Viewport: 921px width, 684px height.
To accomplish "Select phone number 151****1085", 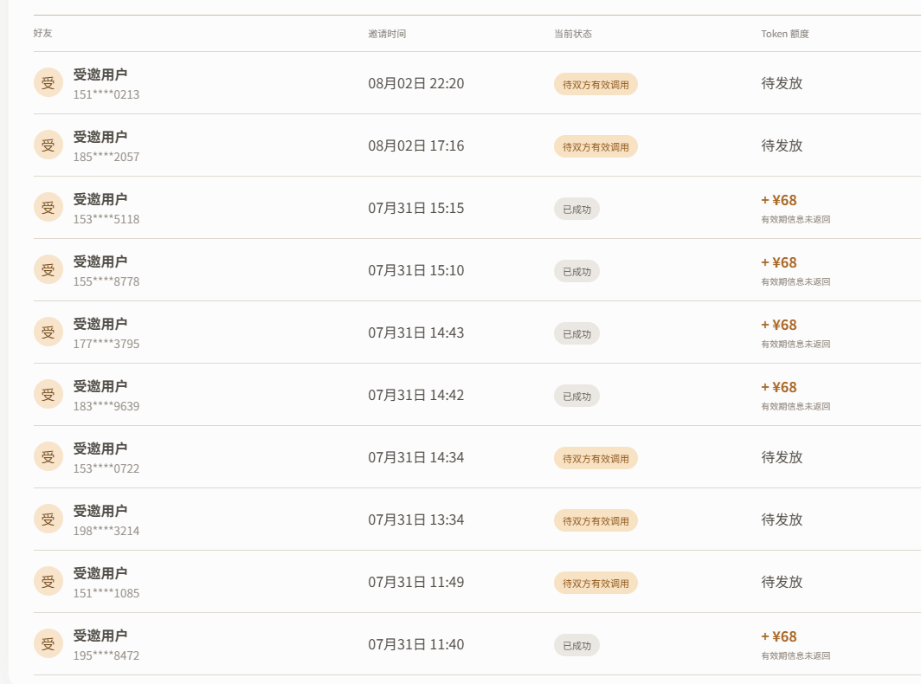I will coord(106,593).
